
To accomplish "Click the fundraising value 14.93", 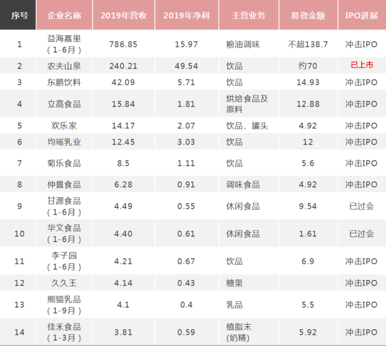I will click(308, 82).
